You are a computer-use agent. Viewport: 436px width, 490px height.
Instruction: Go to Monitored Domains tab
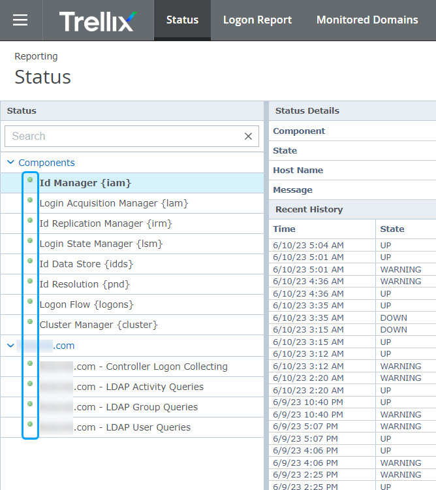[367, 20]
